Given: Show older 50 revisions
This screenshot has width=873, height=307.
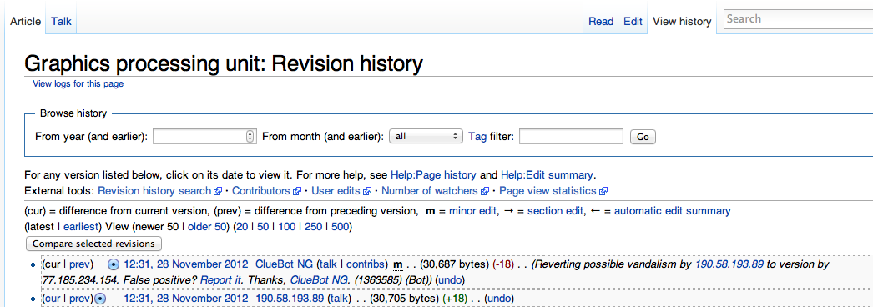Looking at the screenshot, I should pyautogui.click(x=206, y=227).
